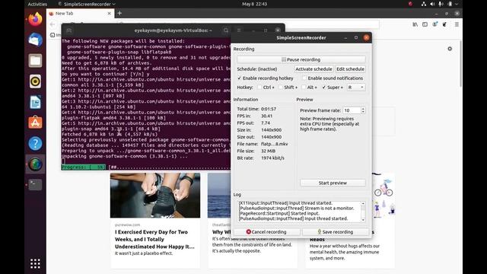Click Edit schedule button
Image resolution: width=487 pixels, height=274 pixels.
click(x=350, y=69)
